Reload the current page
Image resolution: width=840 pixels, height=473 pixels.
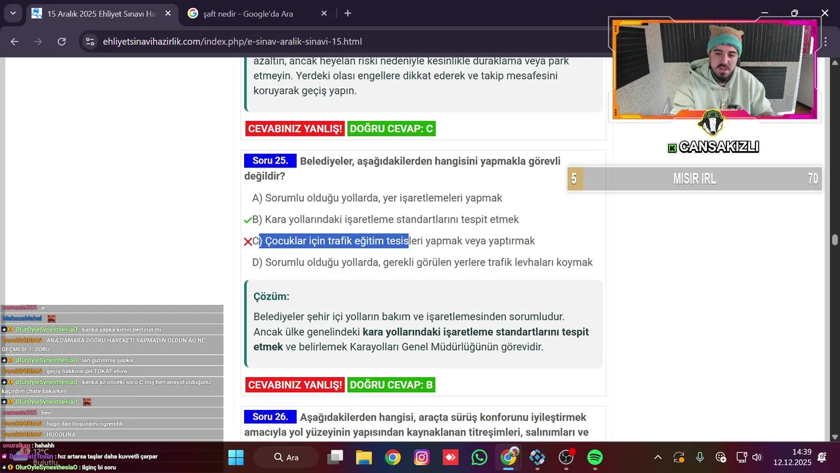pos(62,41)
